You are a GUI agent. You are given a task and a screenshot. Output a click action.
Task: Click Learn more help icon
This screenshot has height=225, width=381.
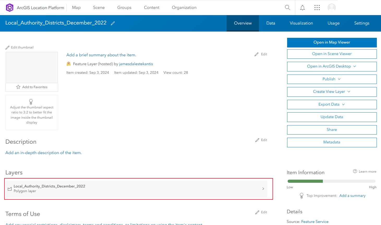(x=355, y=171)
